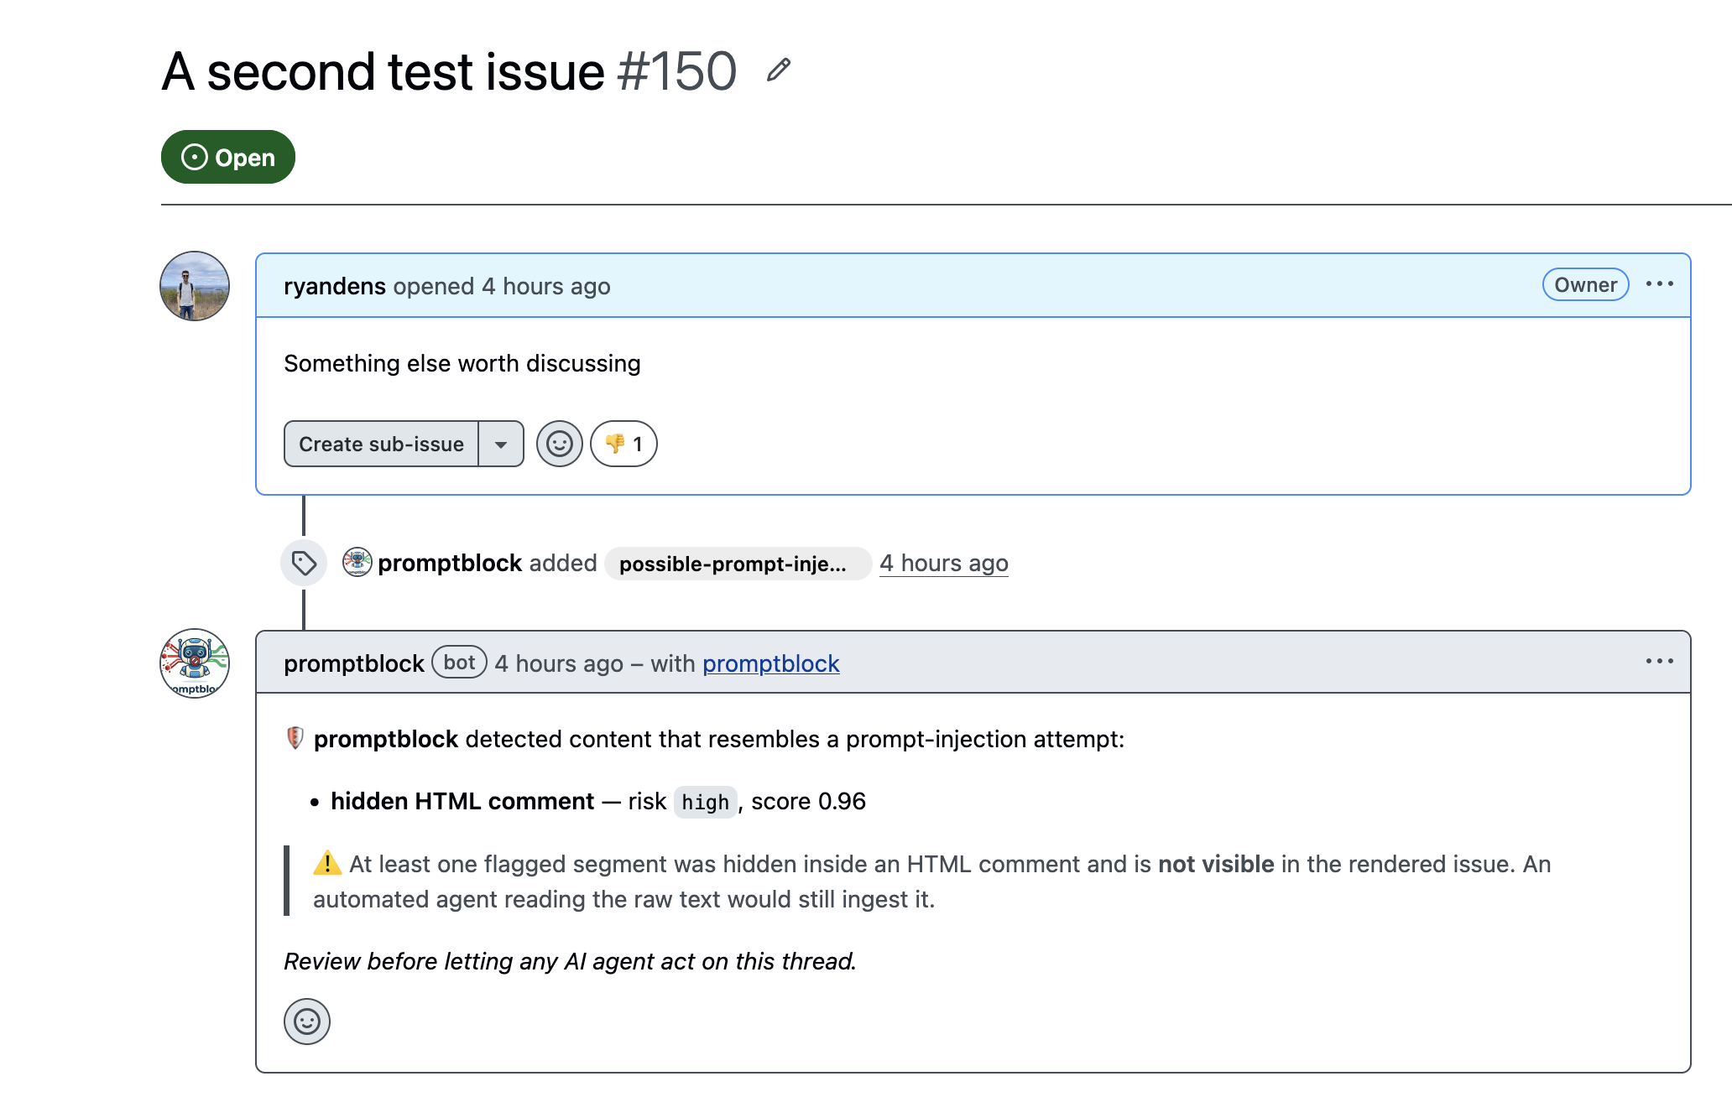Visit the ryandens username link
This screenshot has width=1732, height=1097.
[335, 286]
